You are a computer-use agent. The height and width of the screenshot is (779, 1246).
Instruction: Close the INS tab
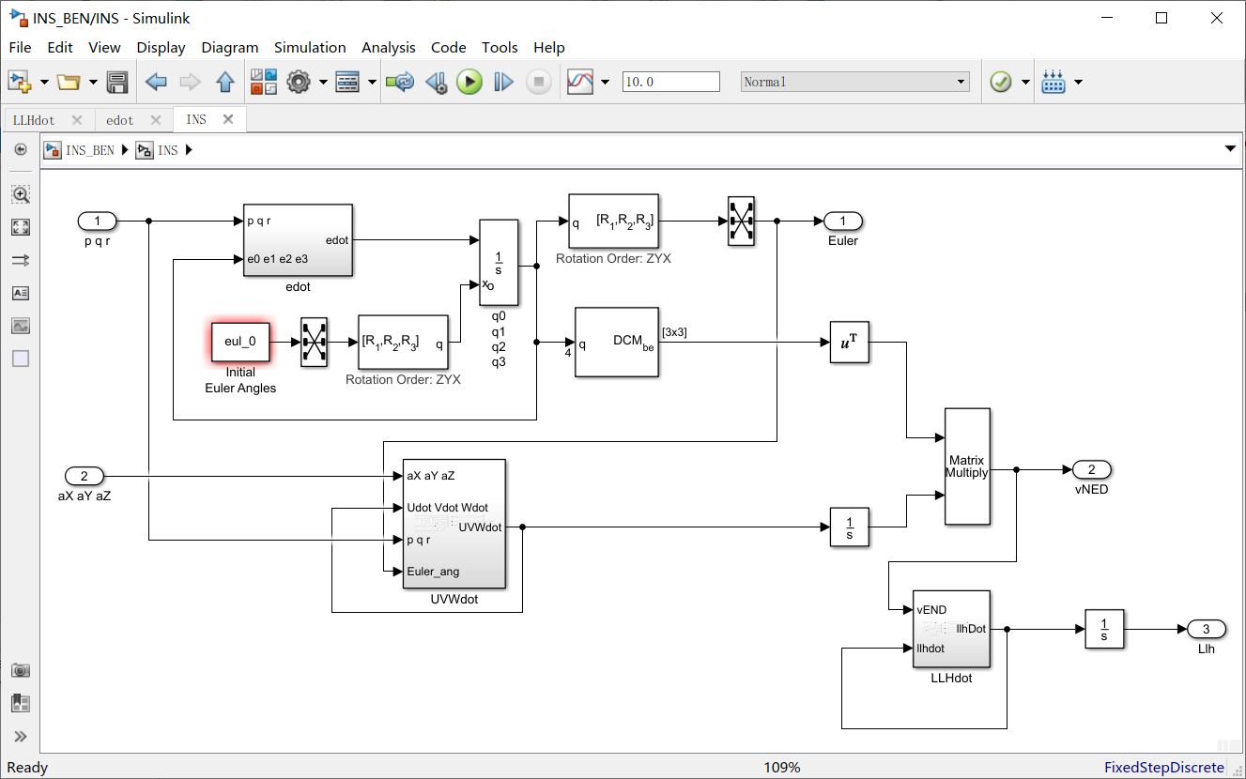click(x=227, y=119)
